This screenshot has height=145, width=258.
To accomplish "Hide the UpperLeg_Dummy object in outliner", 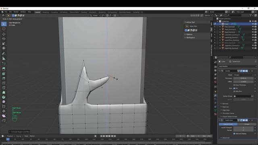I will (x=253, y=48).
